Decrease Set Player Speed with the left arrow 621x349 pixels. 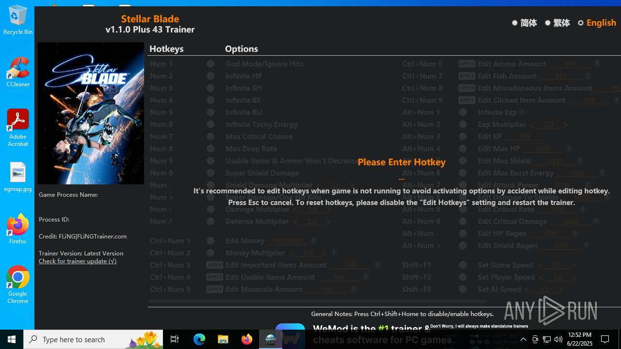(541, 278)
